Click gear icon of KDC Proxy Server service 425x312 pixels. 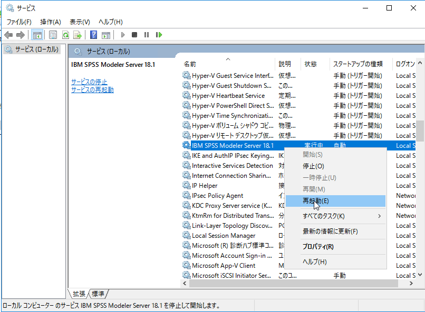[187, 206]
